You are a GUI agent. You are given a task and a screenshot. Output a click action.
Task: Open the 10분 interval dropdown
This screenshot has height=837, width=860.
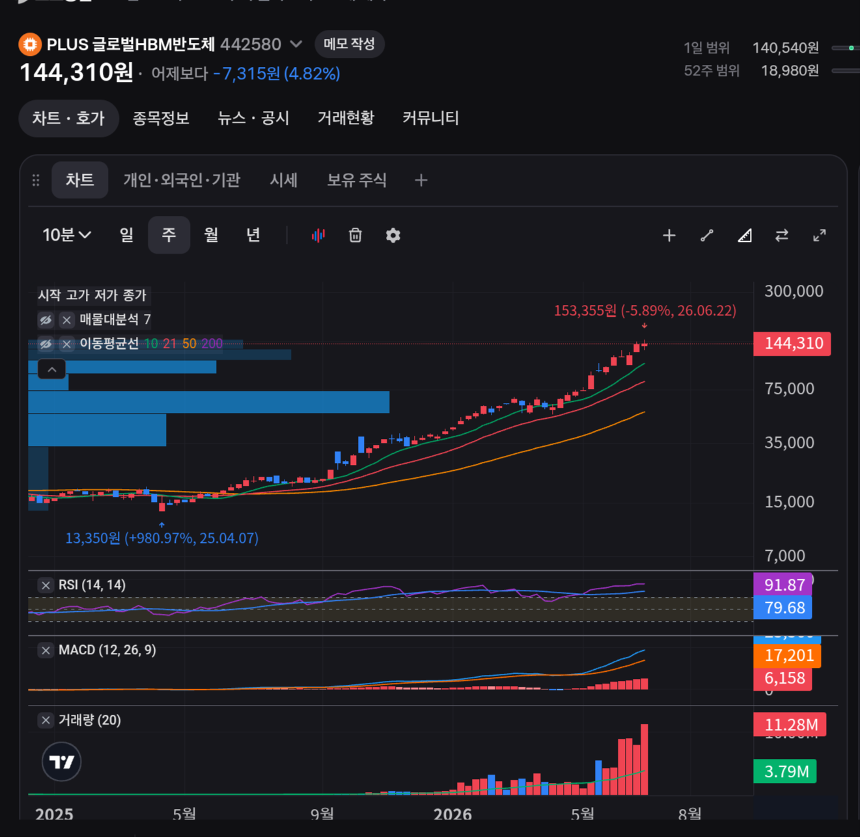click(x=66, y=235)
